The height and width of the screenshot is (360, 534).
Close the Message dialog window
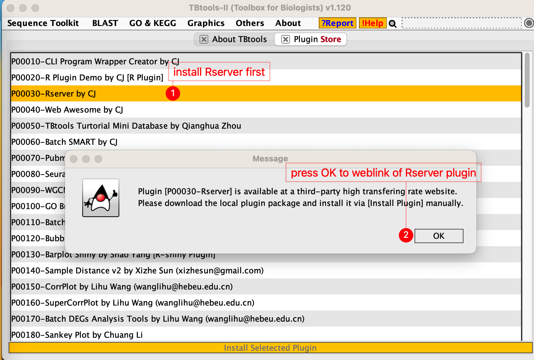74,159
